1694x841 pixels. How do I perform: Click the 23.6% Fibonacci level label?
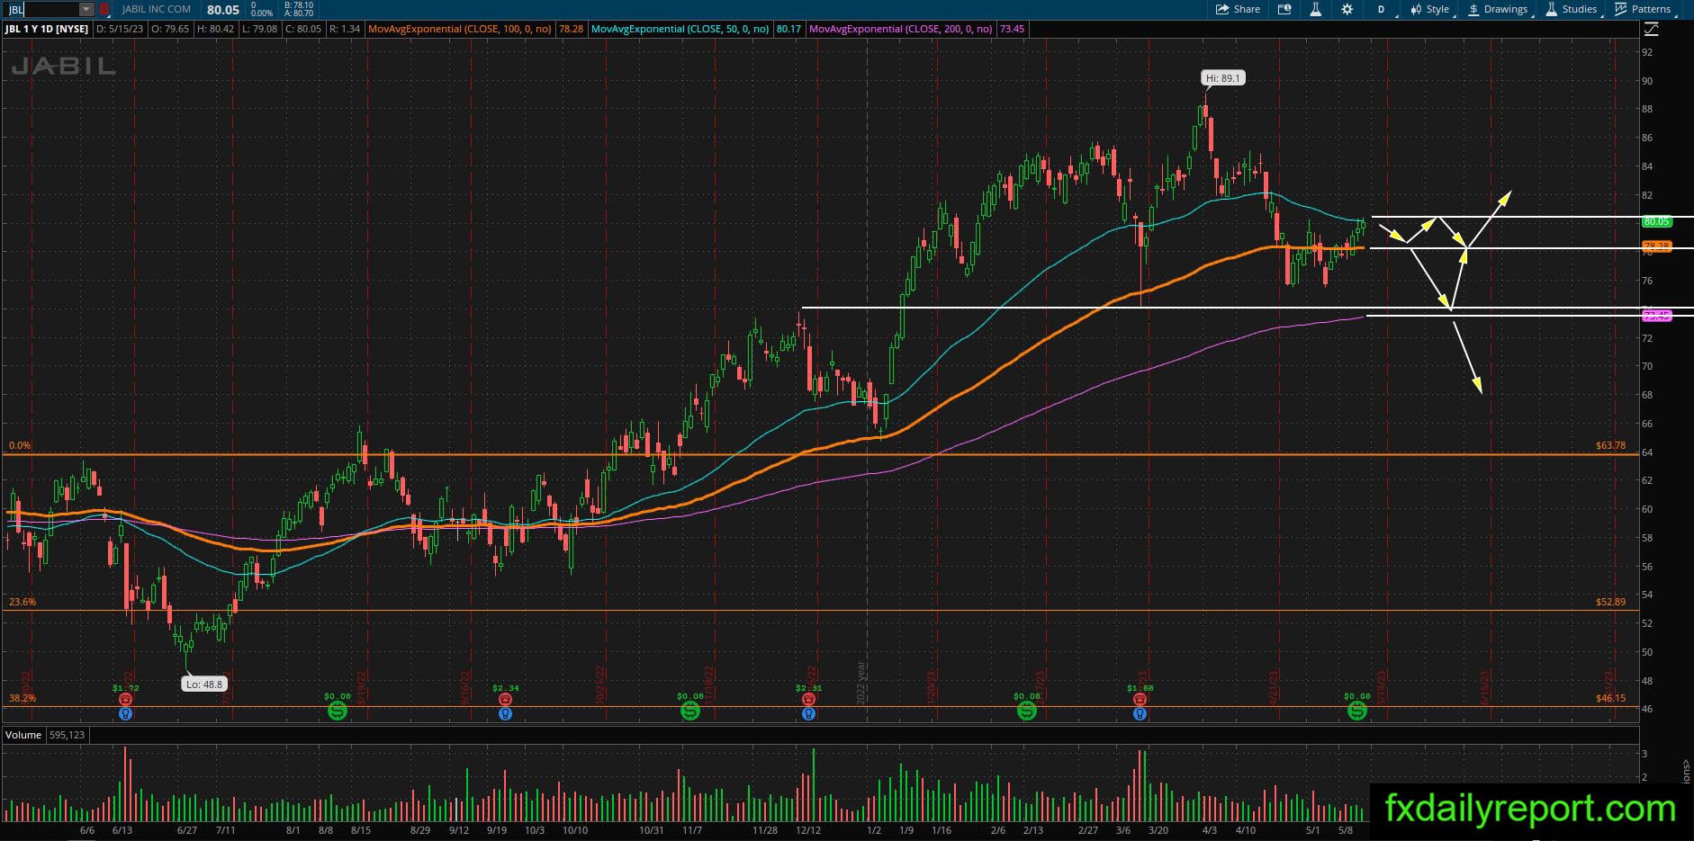click(23, 602)
